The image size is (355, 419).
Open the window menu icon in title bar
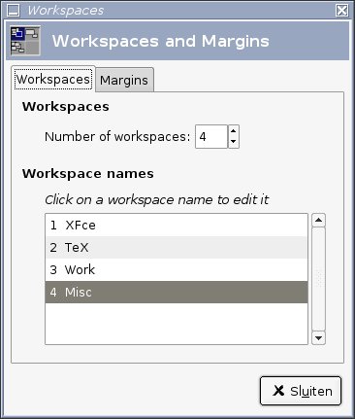(x=14, y=10)
